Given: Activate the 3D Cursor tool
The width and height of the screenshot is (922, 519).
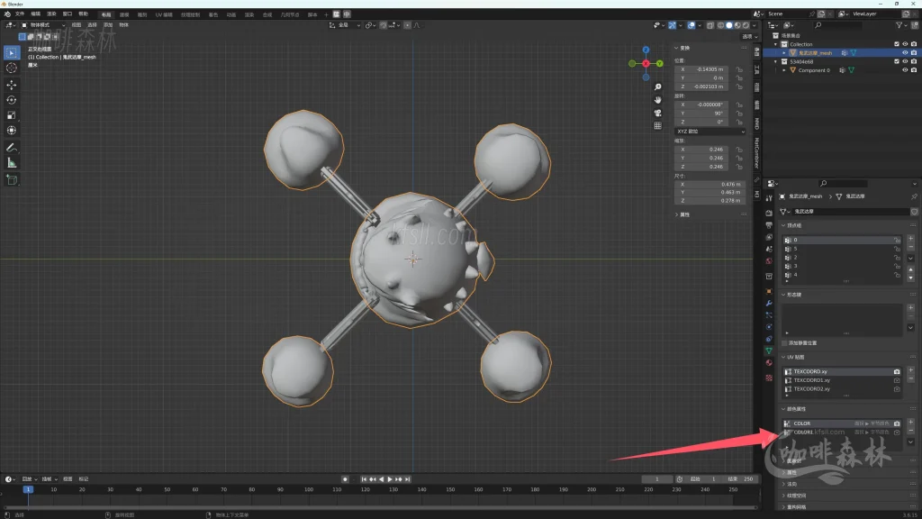Looking at the screenshot, I should tap(12, 68).
